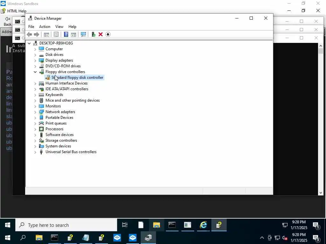Image resolution: width=326 pixels, height=244 pixels.
Task: Expand the Network adapters category
Action: pos(35,112)
